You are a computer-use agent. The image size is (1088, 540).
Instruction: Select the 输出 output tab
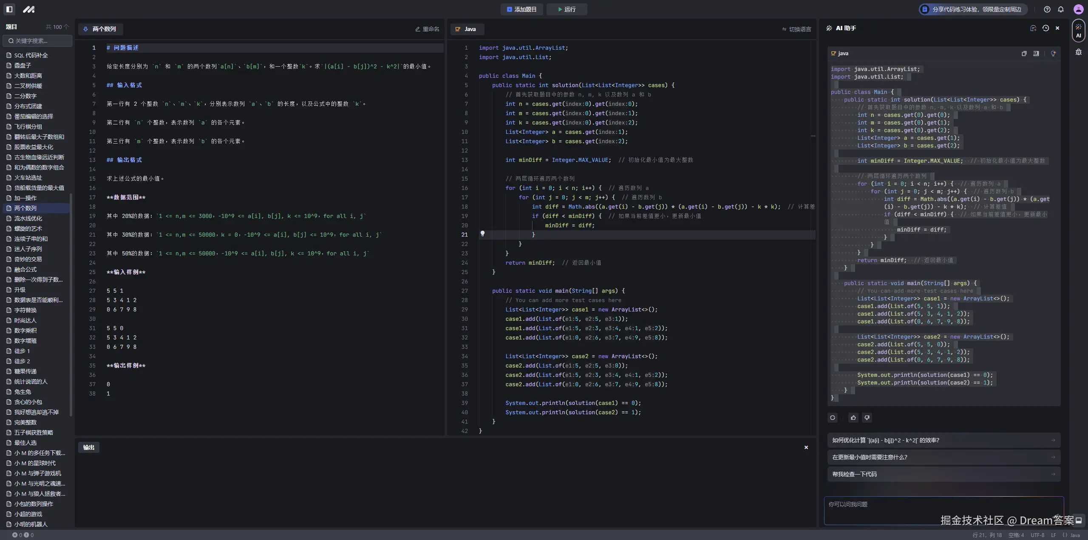(89, 447)
